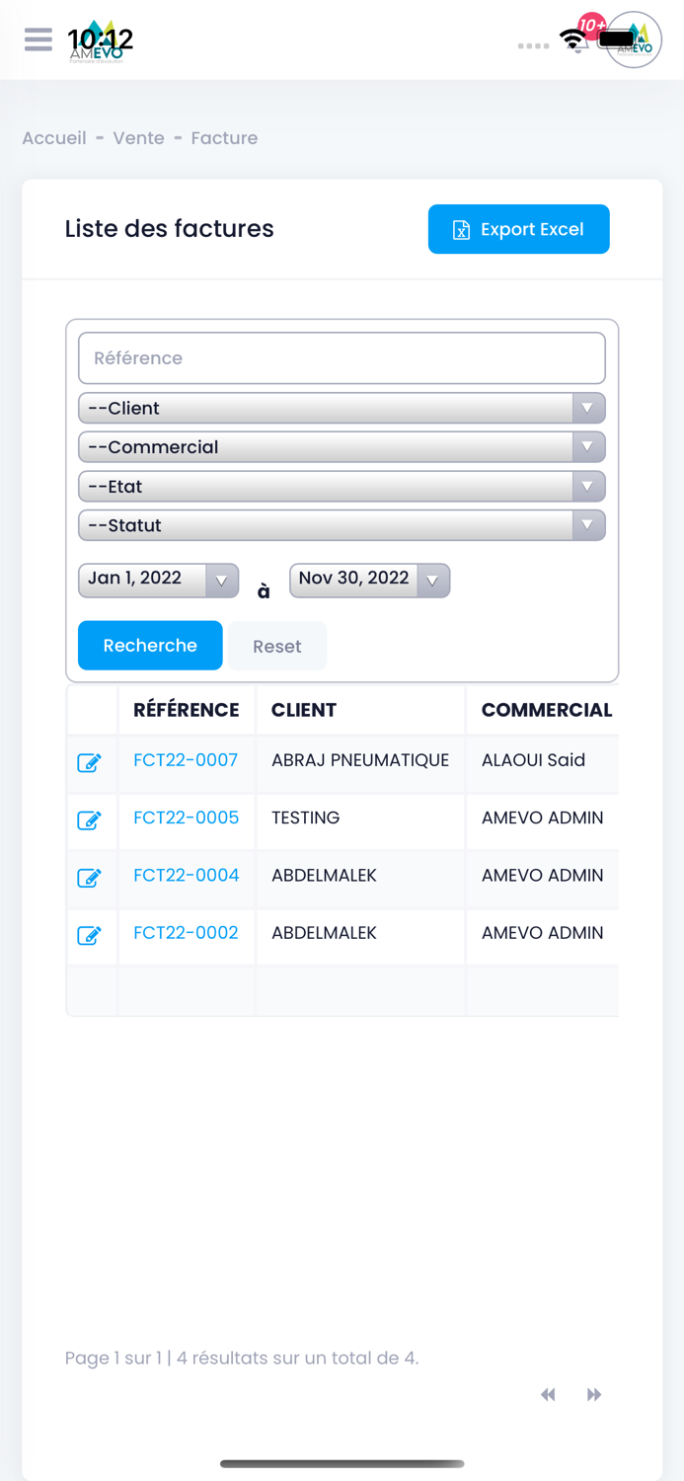Click inside the Référence search field
684x1481 pixels.
click(342, 357)
